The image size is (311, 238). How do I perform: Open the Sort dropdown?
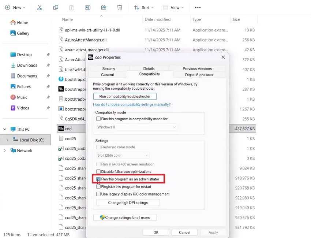pos(144,7)
